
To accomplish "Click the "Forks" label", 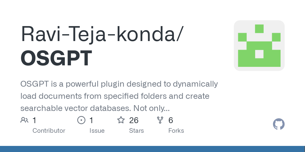I will click(176, 131).
